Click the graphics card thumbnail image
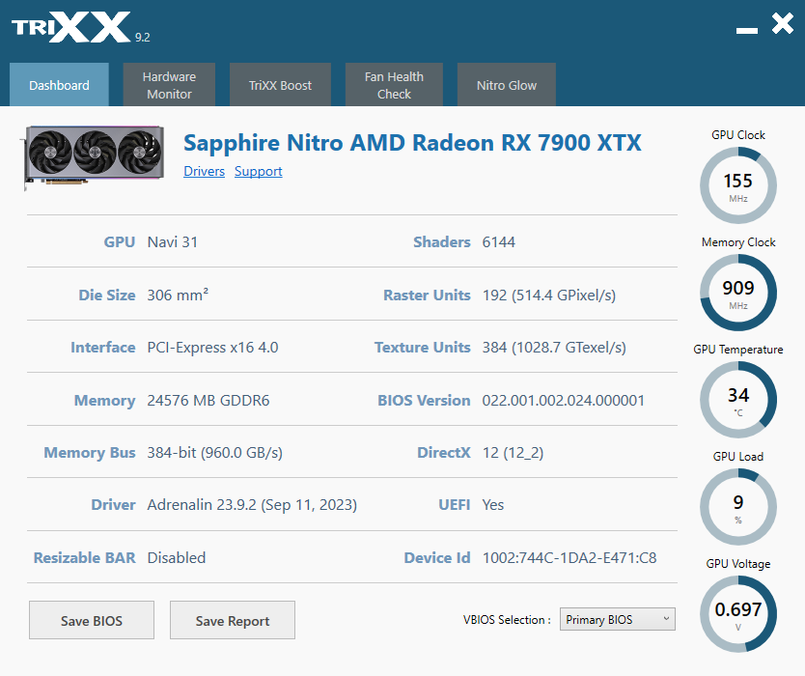This screenshot has height=676, width=805. coord(93,157)
